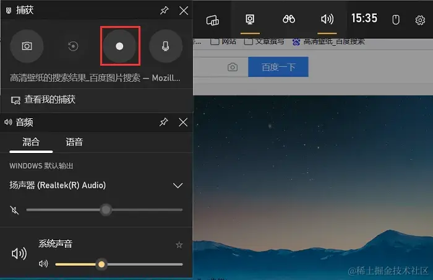
Task: Adjust the 系统声音 volume slider
Action: click(x=119, y=265)
